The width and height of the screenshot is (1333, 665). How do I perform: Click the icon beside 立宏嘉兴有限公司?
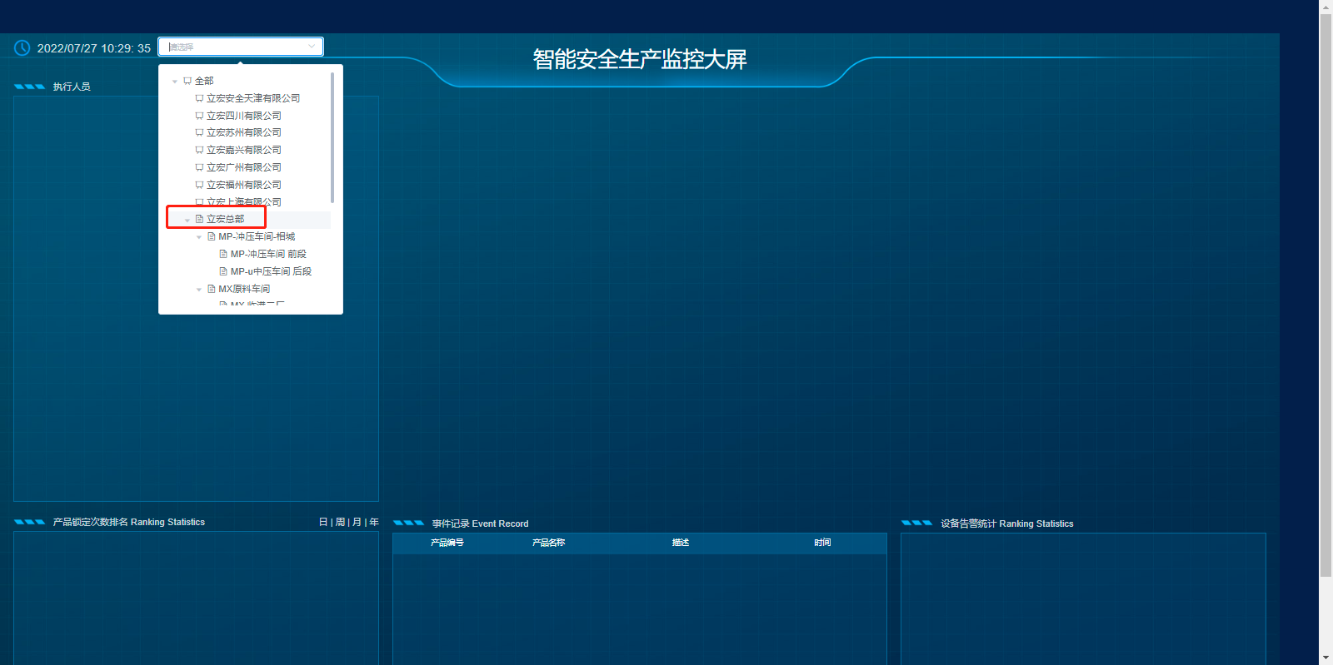coord(199,150)
